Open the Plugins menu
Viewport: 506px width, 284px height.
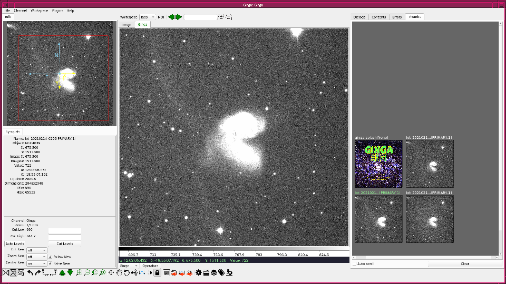click(x=57, y=11)
